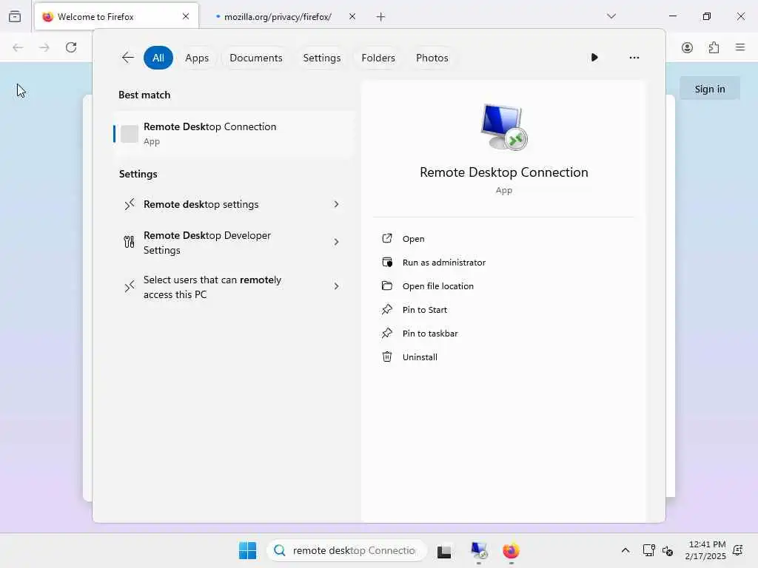Expand the Remote desktop settings chevron

[x=337, y=204]
